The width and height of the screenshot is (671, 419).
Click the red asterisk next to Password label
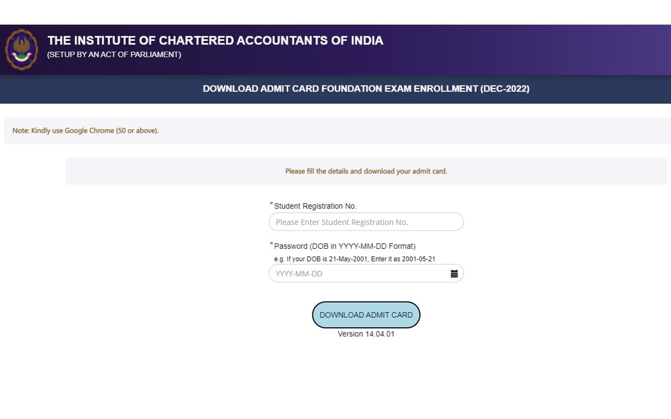270,244
